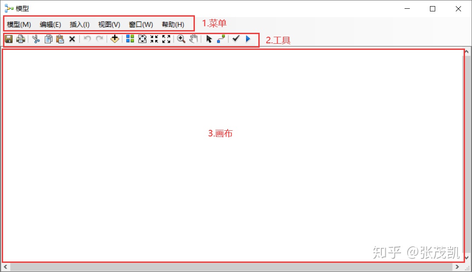Add data or tool with yellow plus icon
472x272 pixels.
click(x=115, y=39)
